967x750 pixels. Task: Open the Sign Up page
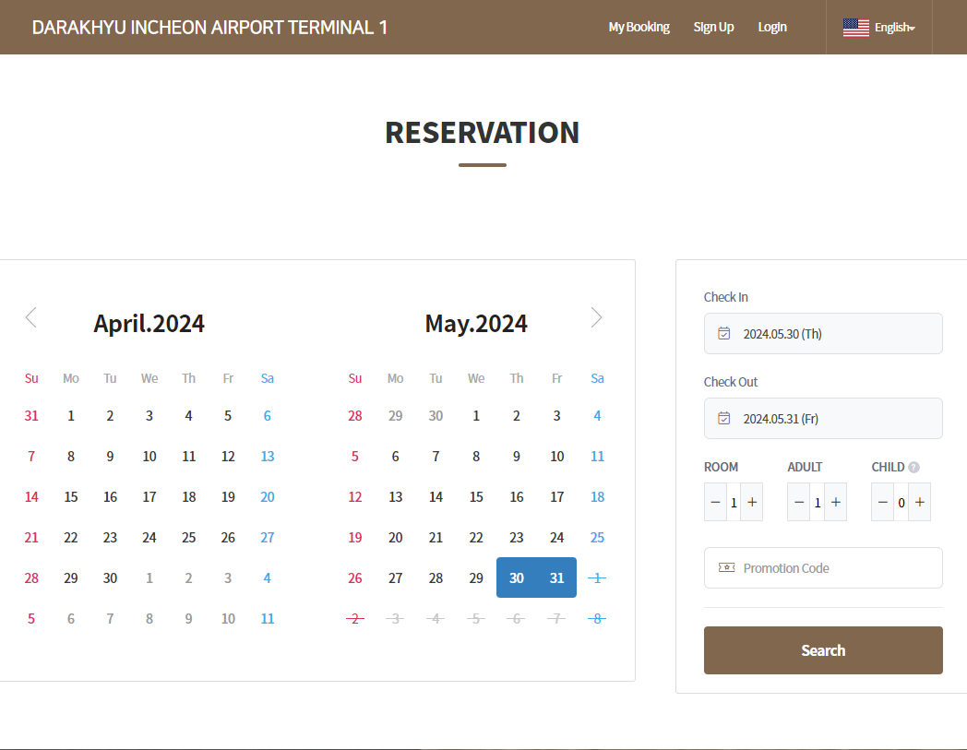[x=713, y=27]
